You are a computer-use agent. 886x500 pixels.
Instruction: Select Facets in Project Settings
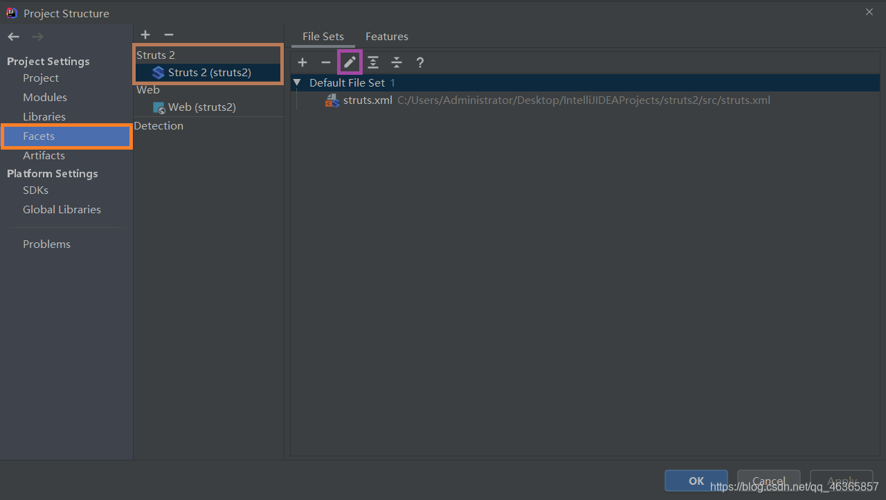(66, 136)
